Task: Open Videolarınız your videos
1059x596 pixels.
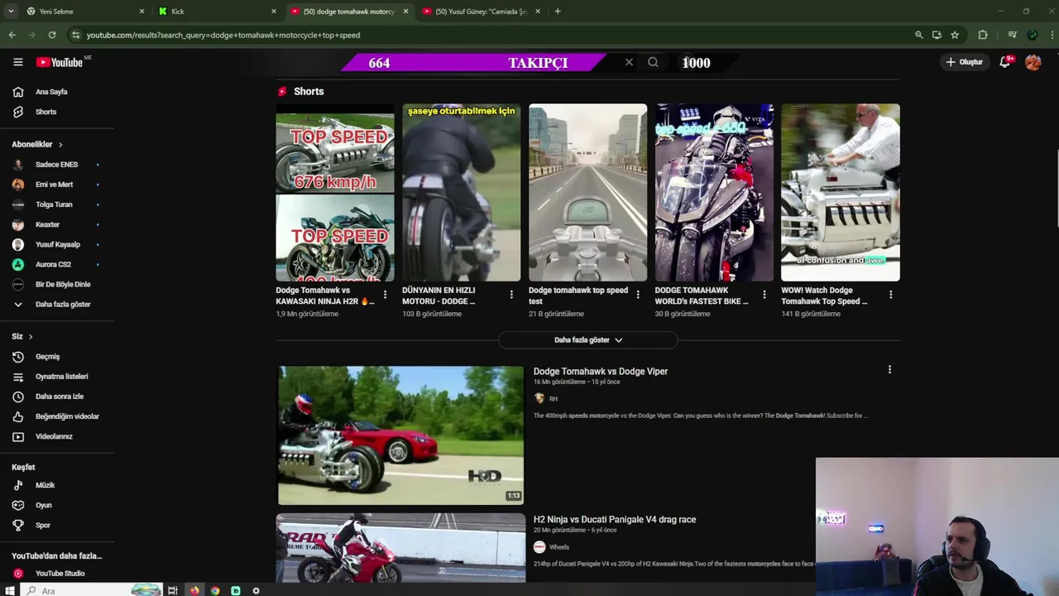Action: [x=54, y=436]
